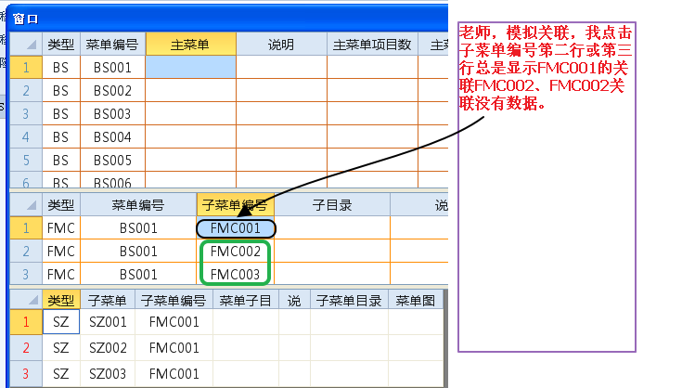Select row 2 header in the SZ grid
Image resolution: width=682 pixels, height=388 pixels.
pos(26,347)
